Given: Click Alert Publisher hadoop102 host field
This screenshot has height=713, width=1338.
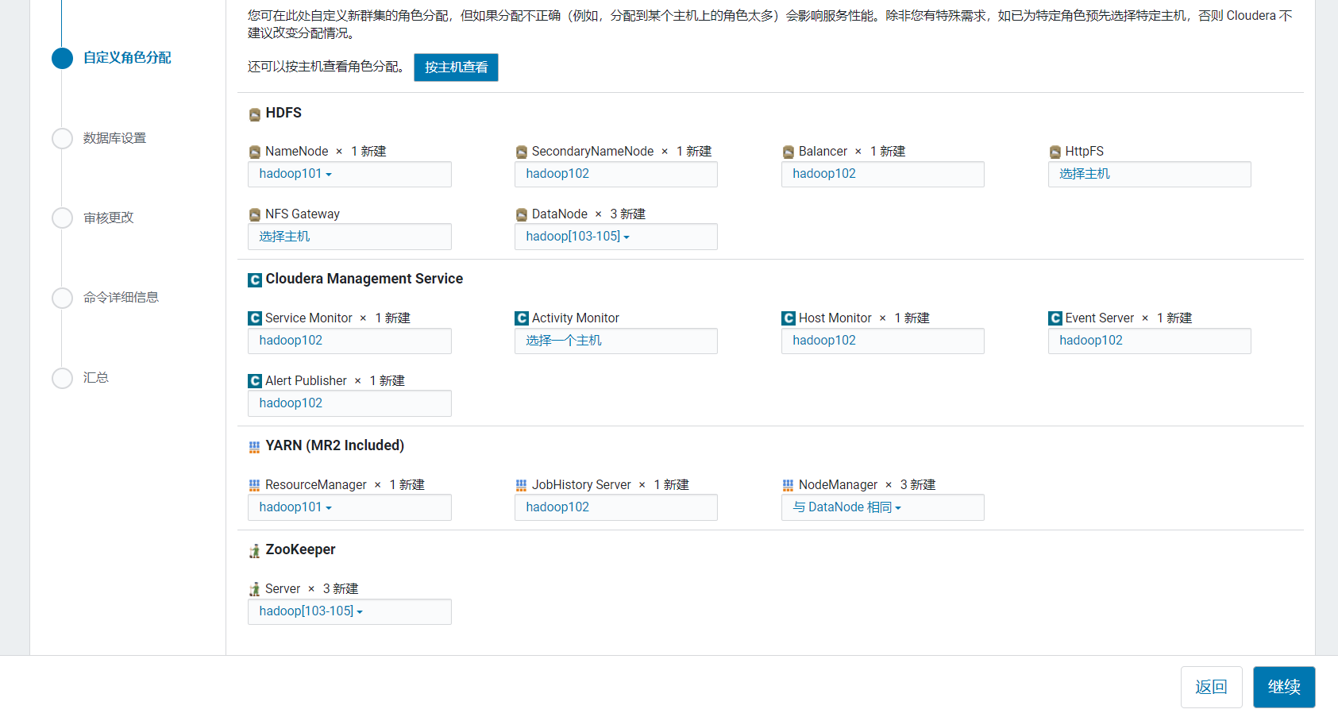Looking at the screenshot, I should coord(349,403).
